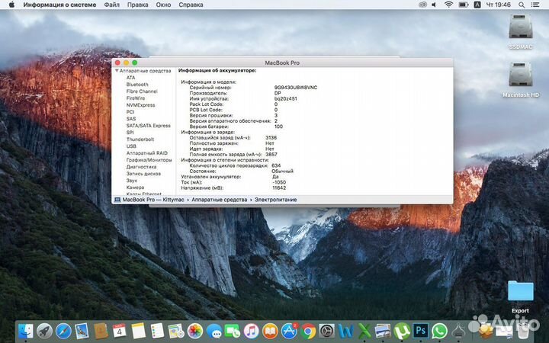
Task: Click battery status icon in menu bar
Action: pyautogui.click(x=464, y=5)
